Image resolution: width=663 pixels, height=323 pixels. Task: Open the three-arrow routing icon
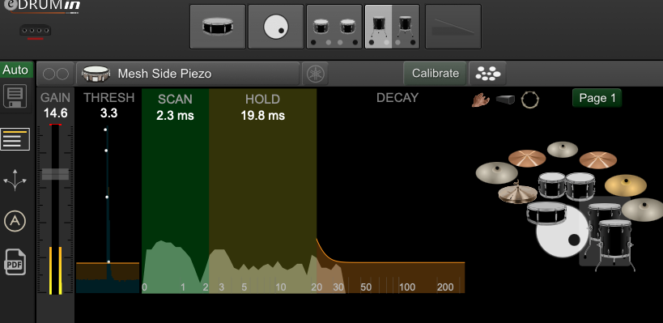pyautogui.click(x=15, y=180)
